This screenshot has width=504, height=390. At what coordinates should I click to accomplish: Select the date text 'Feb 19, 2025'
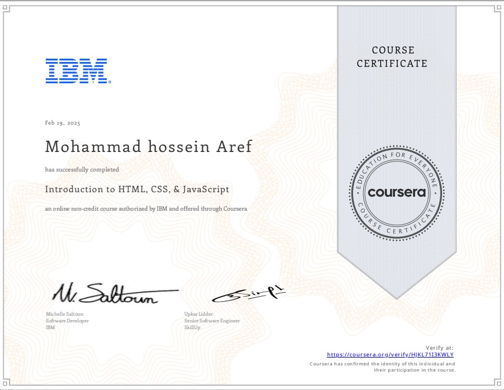point(63,123)
